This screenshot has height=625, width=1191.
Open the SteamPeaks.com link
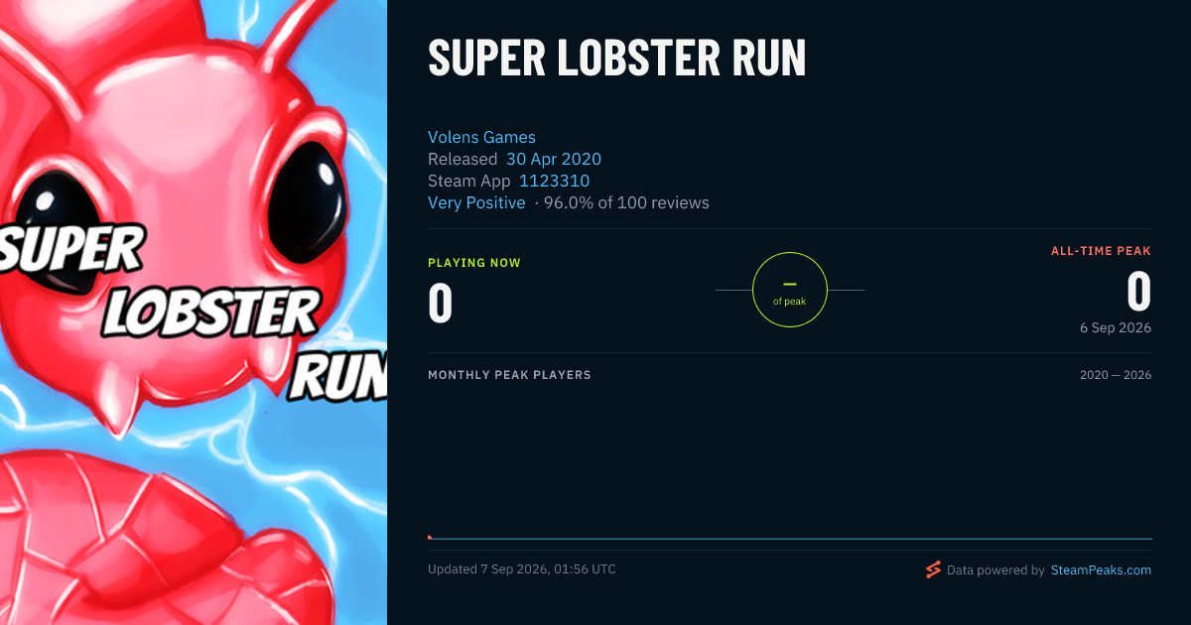tap(1101, 570)
